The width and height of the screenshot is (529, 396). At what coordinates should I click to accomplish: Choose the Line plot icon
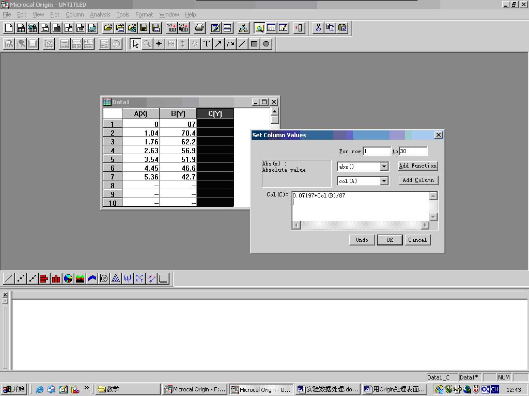coord(9,278)
